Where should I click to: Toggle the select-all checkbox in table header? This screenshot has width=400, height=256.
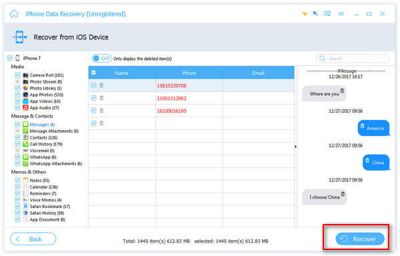[x=93, y=73]
